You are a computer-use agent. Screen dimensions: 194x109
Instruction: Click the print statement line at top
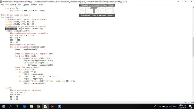click(x=27, y=10)
